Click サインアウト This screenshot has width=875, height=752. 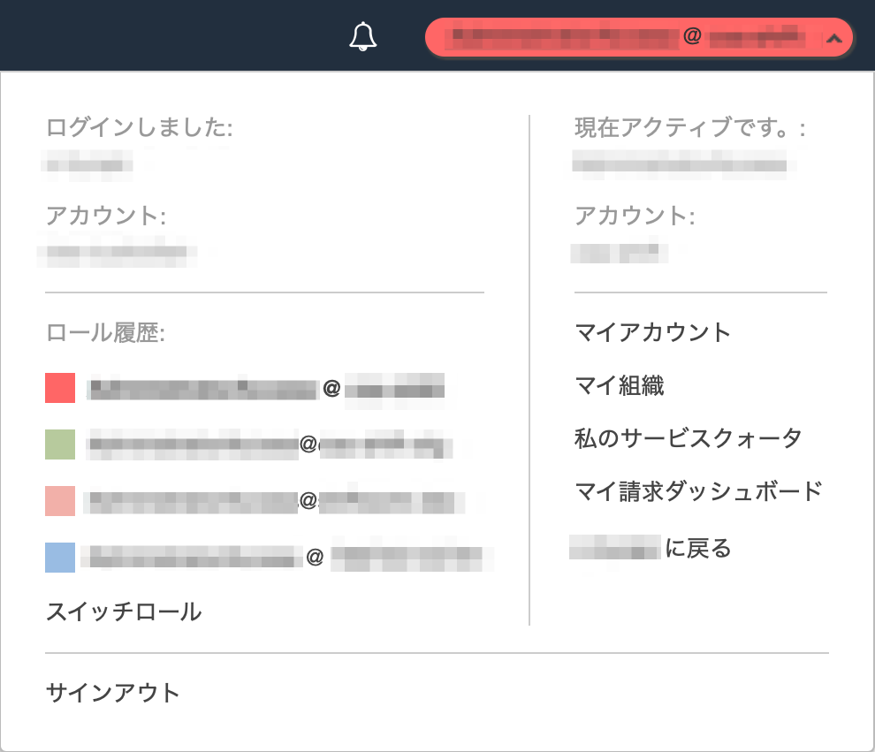pyautogui.click(x=112, y=693)
